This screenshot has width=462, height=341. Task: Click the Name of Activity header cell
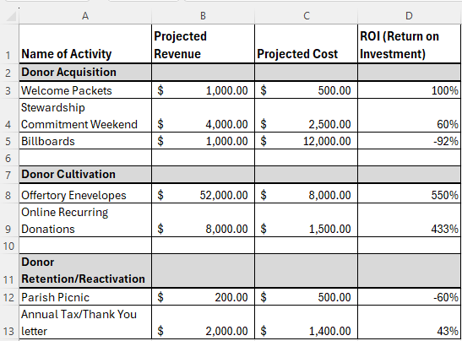(85, 44)
